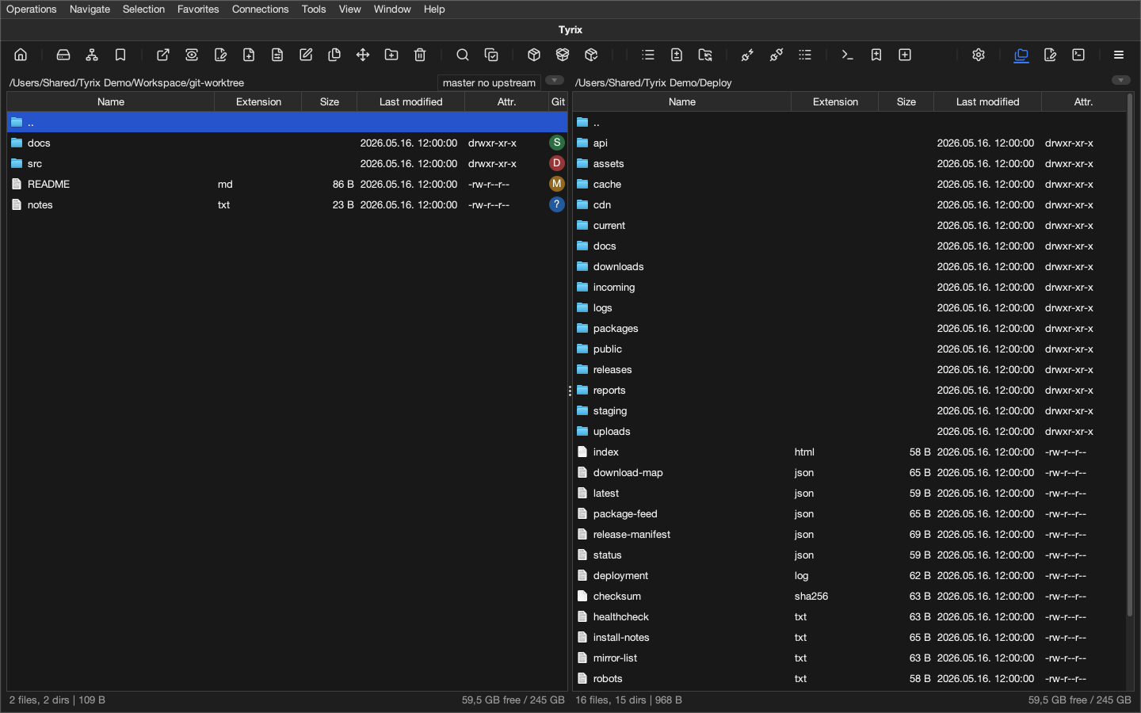The image size is (1141, 713).
Task: Click the trash delete icon
Action: pyautogui.click(x=420, y=55)
